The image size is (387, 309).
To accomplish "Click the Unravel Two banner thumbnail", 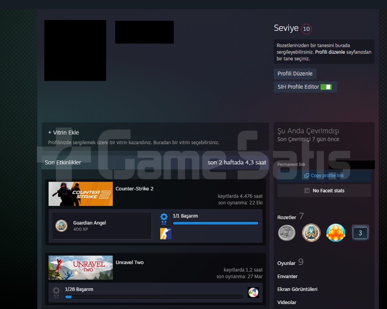I will [81, 267].
